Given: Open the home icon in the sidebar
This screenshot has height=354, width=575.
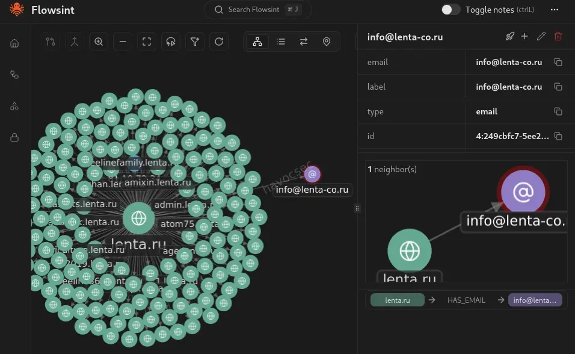Looking at the screenshot, I should pyautogui.click(x=14, y=43).
